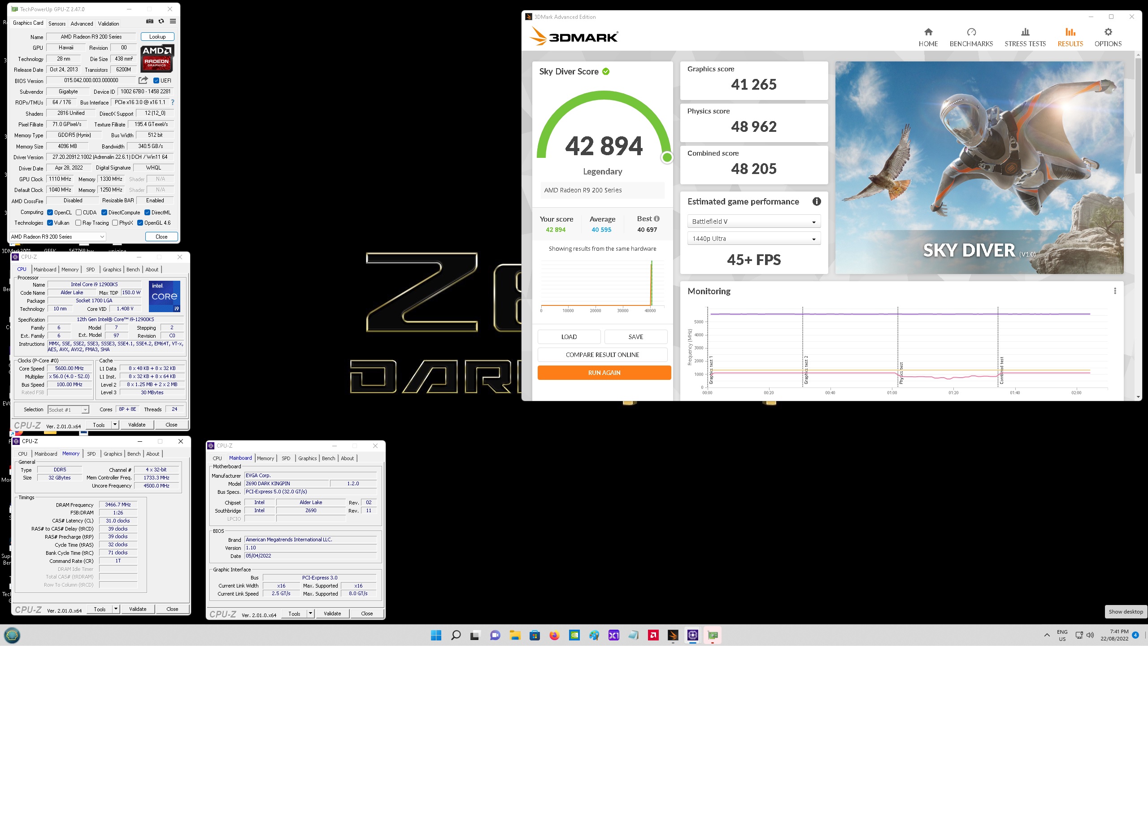Toggle the DirectCompute checkbox
The image size is (1148, 814).
pyautogui.click(x=104, y=213)
